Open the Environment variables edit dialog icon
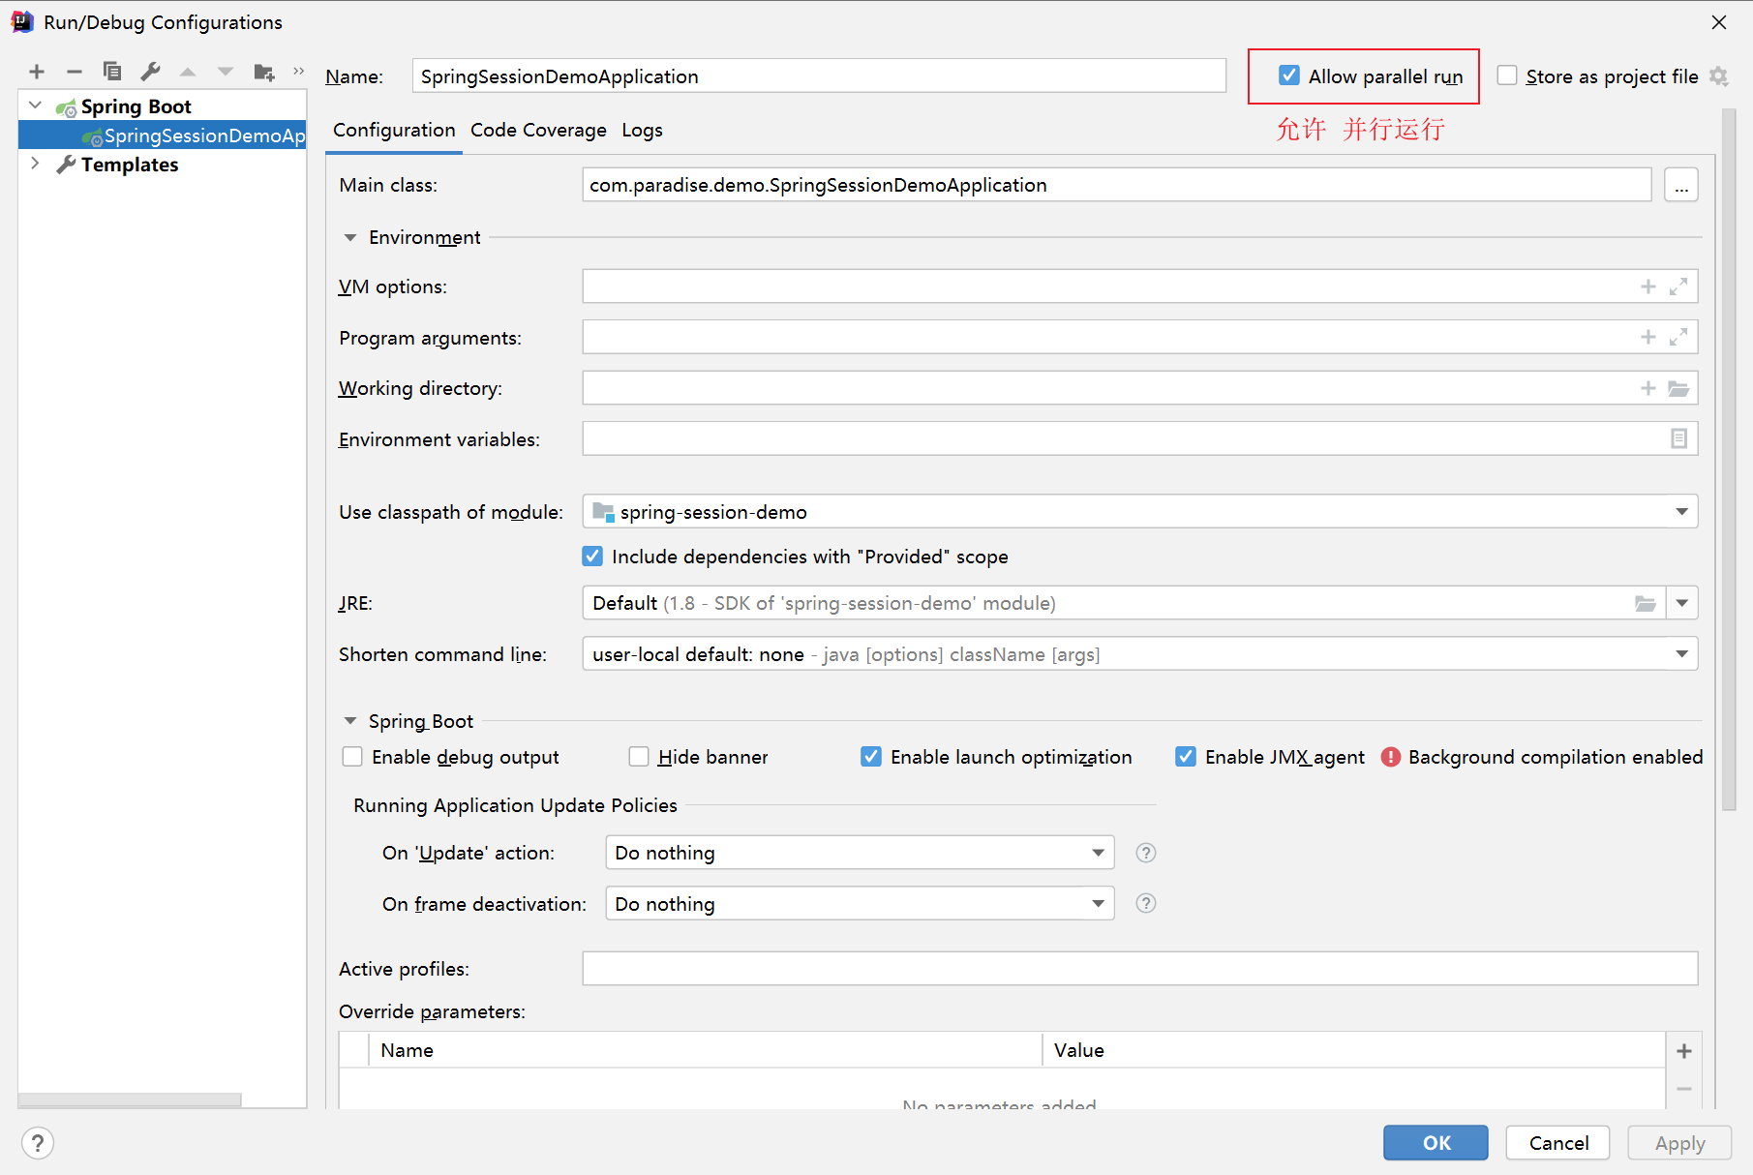The height and width of the screenshot is (1175, 1753). [x=1678, y=439]
